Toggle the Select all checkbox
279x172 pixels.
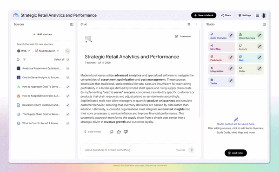[68, 60]
